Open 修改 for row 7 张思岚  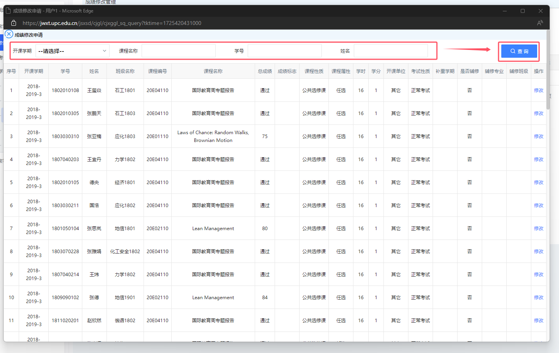[538, 229]
